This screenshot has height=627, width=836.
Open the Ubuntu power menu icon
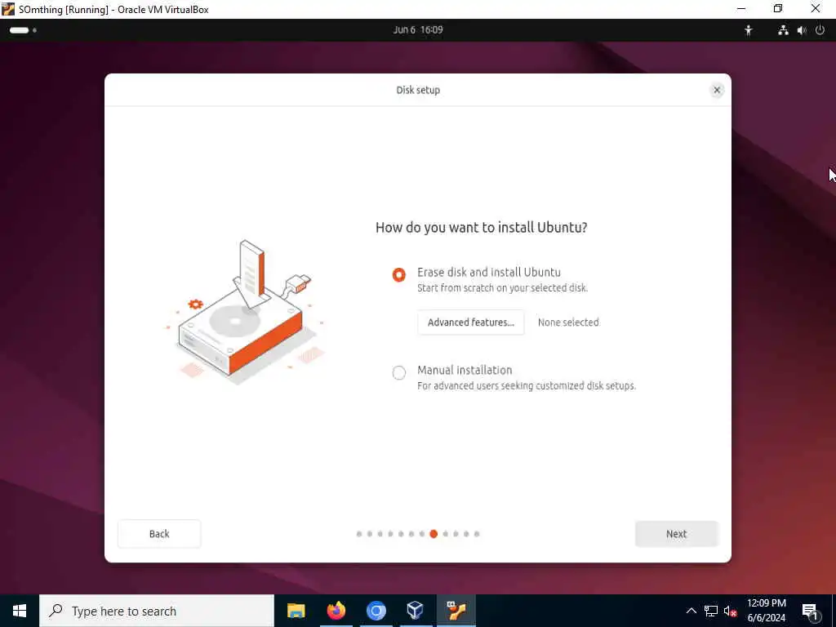pos(820,30)
